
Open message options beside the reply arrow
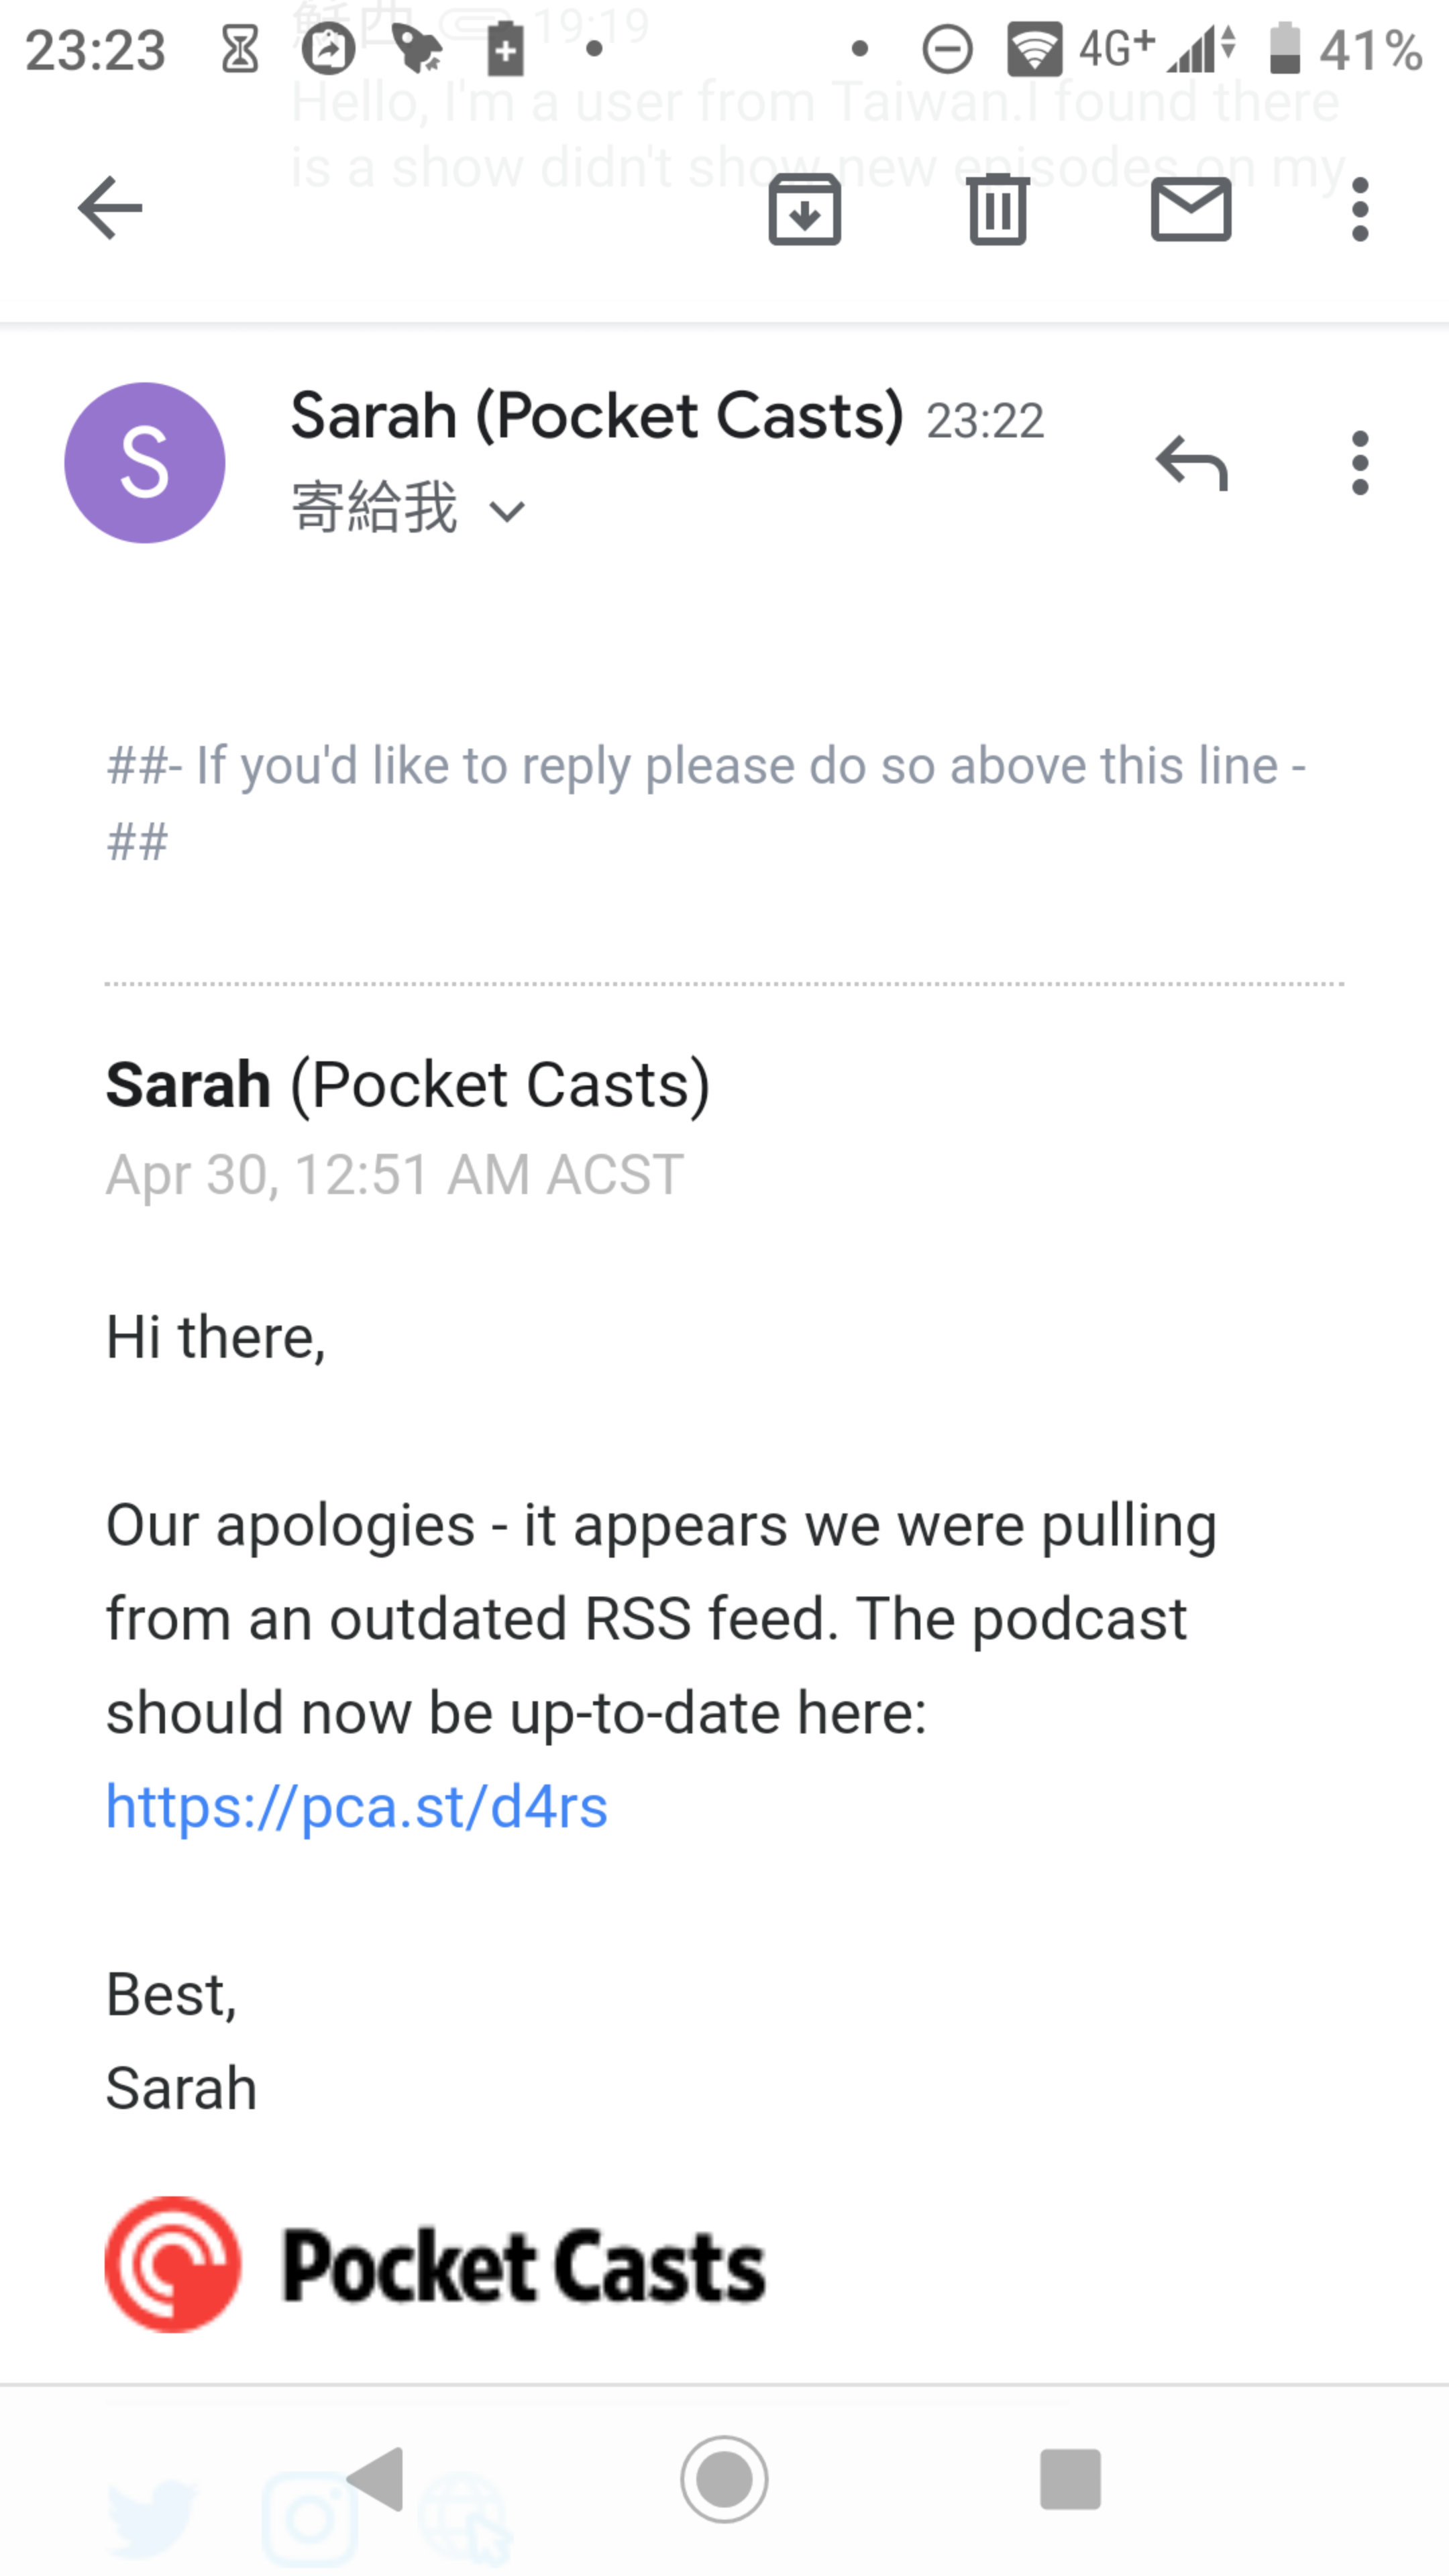(x=1360, y=463)
